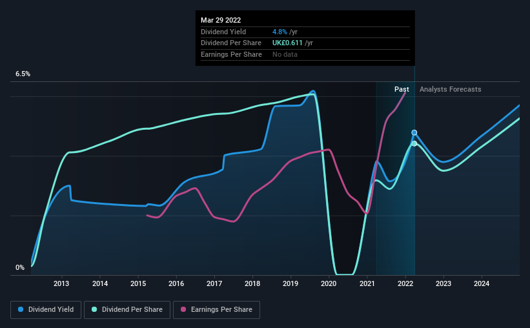Click the 2014 x-axis label

click(100, 283)
